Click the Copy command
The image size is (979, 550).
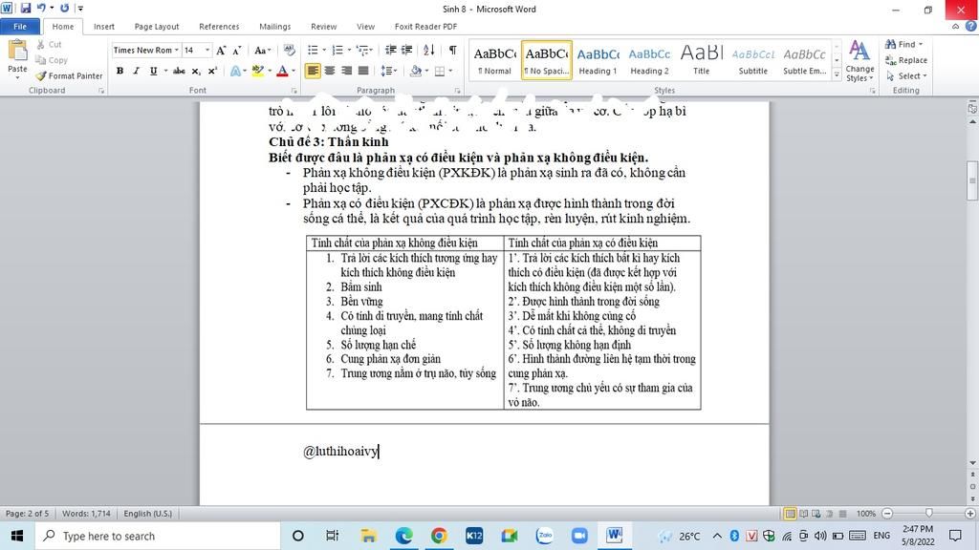pyautogui.click(x=52, y=60)
